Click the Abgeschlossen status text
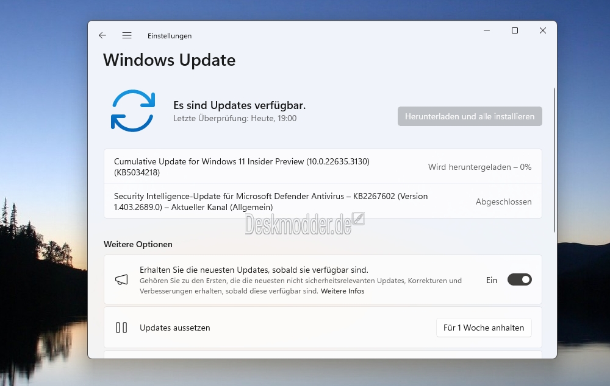The image size is (610, 386). 503,202
